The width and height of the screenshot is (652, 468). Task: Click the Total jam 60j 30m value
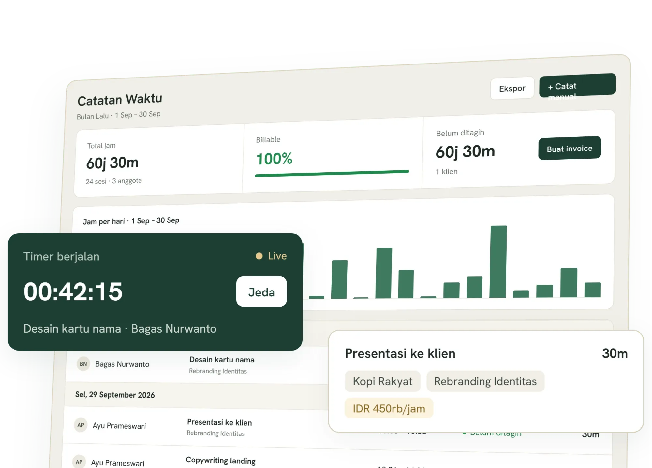(112, 163)
